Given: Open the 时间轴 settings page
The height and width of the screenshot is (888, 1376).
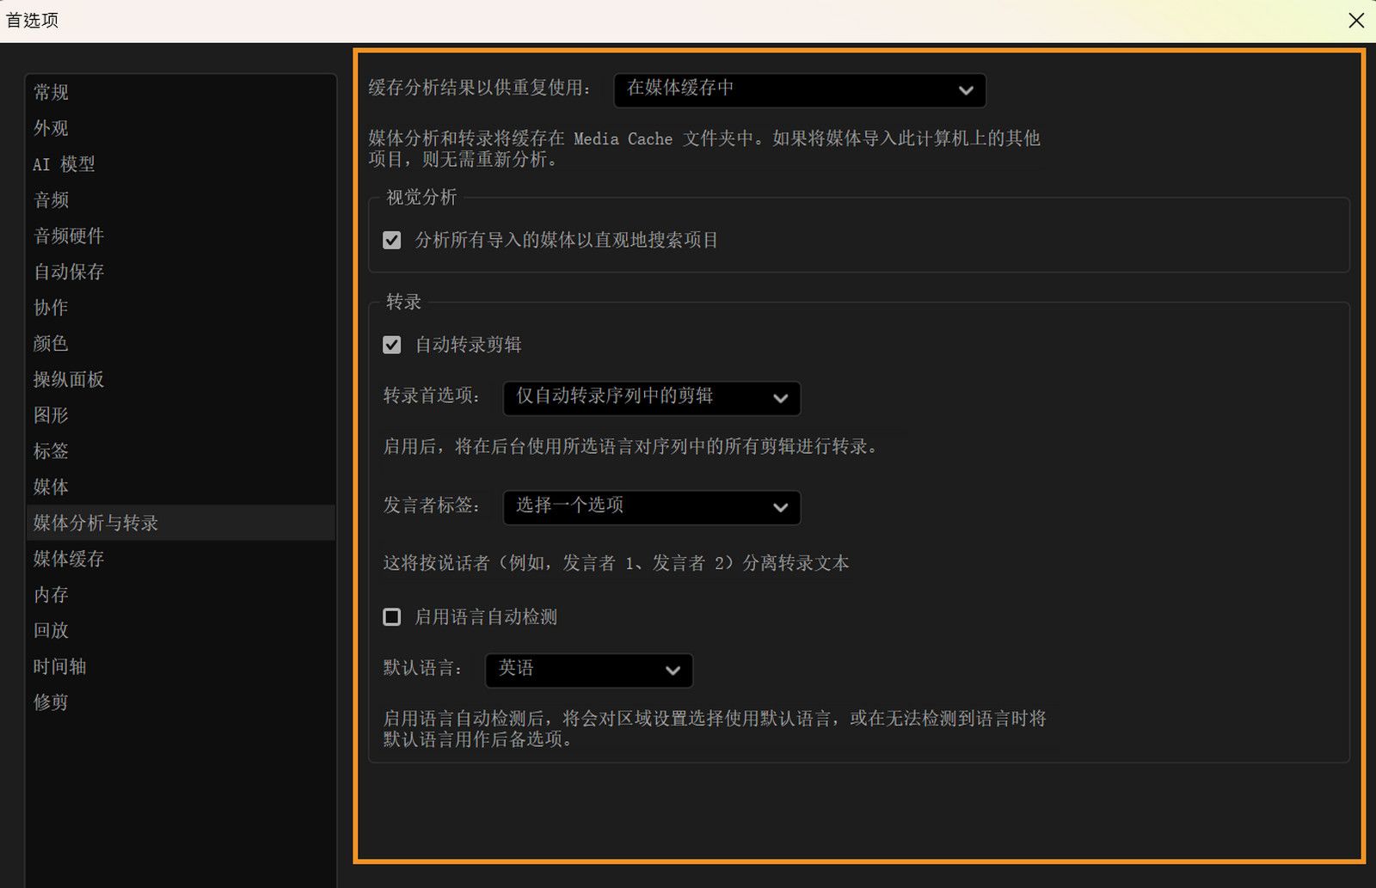Looking at the screenshot, I should point(59,666).
